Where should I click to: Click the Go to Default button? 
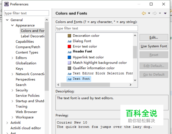[154, 75]
